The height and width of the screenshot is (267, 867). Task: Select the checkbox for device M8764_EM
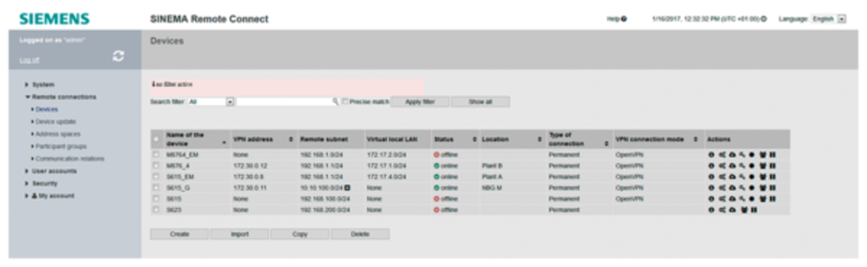pos(155,154)
